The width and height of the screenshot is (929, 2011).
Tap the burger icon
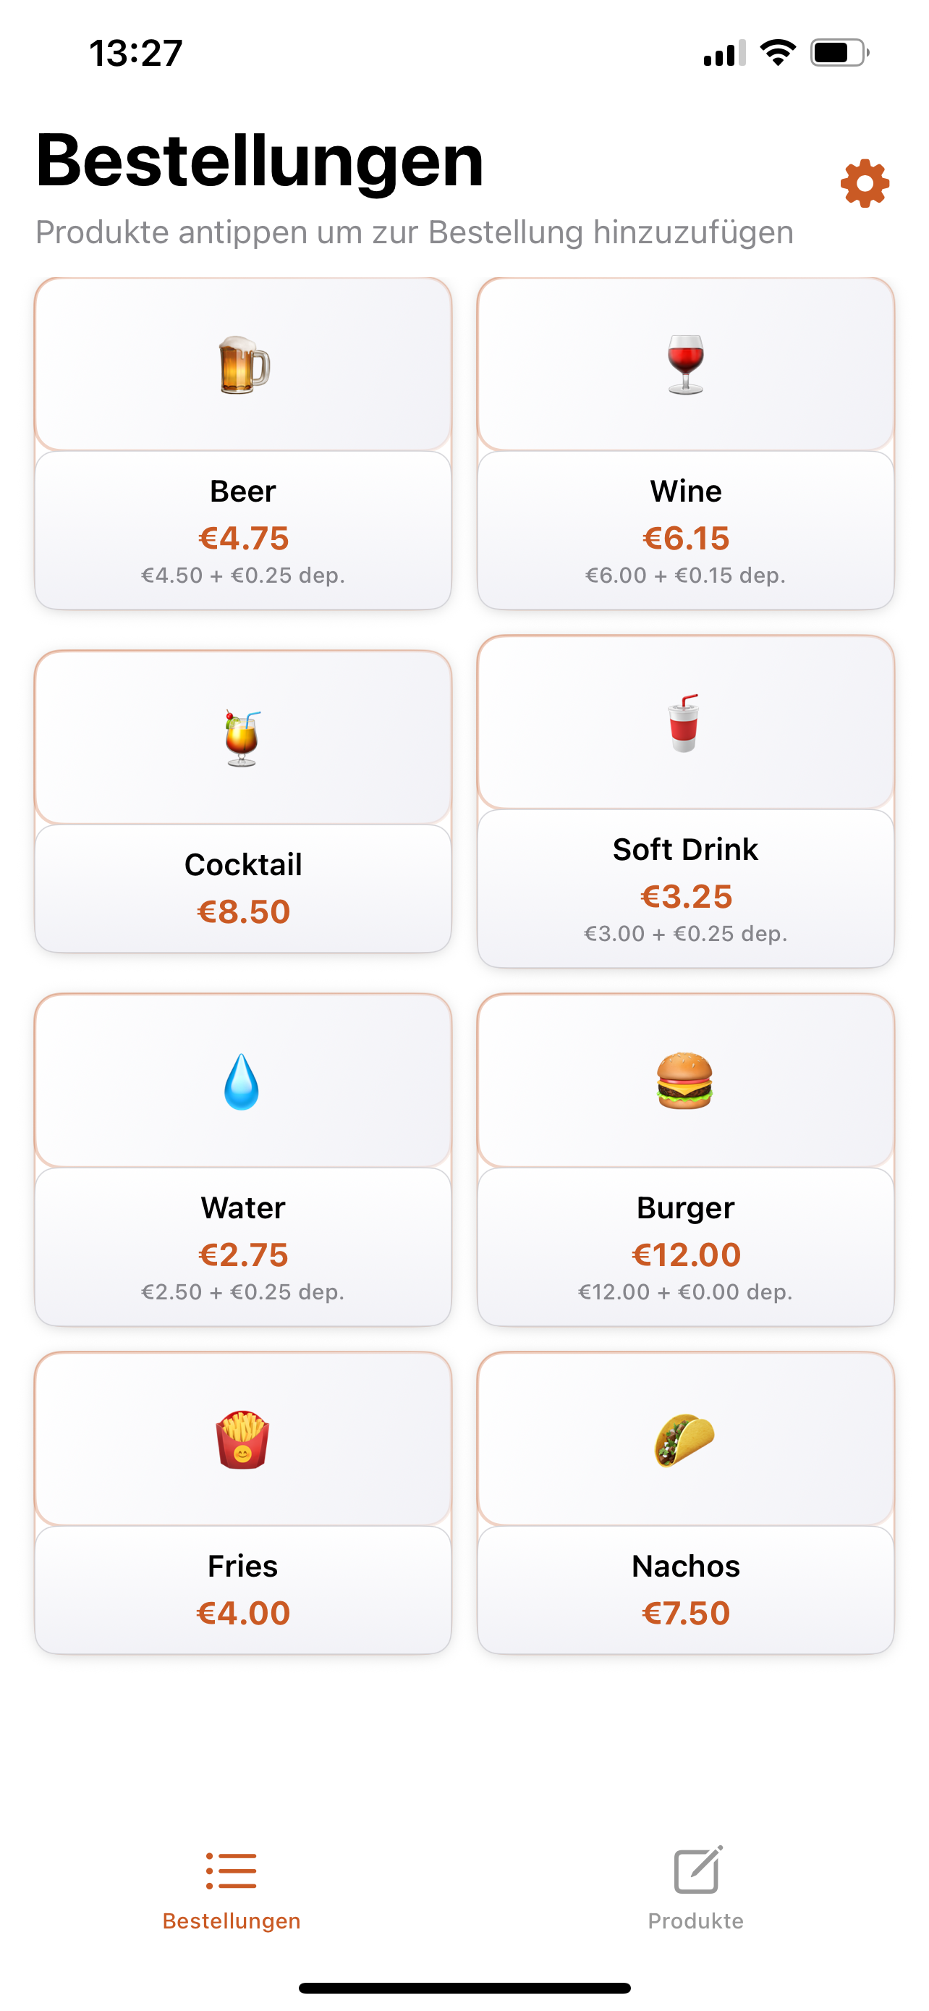coord(685,1082)
